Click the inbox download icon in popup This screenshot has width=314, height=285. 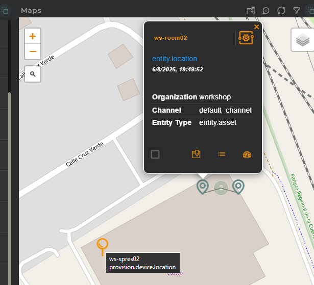[196, 154]
